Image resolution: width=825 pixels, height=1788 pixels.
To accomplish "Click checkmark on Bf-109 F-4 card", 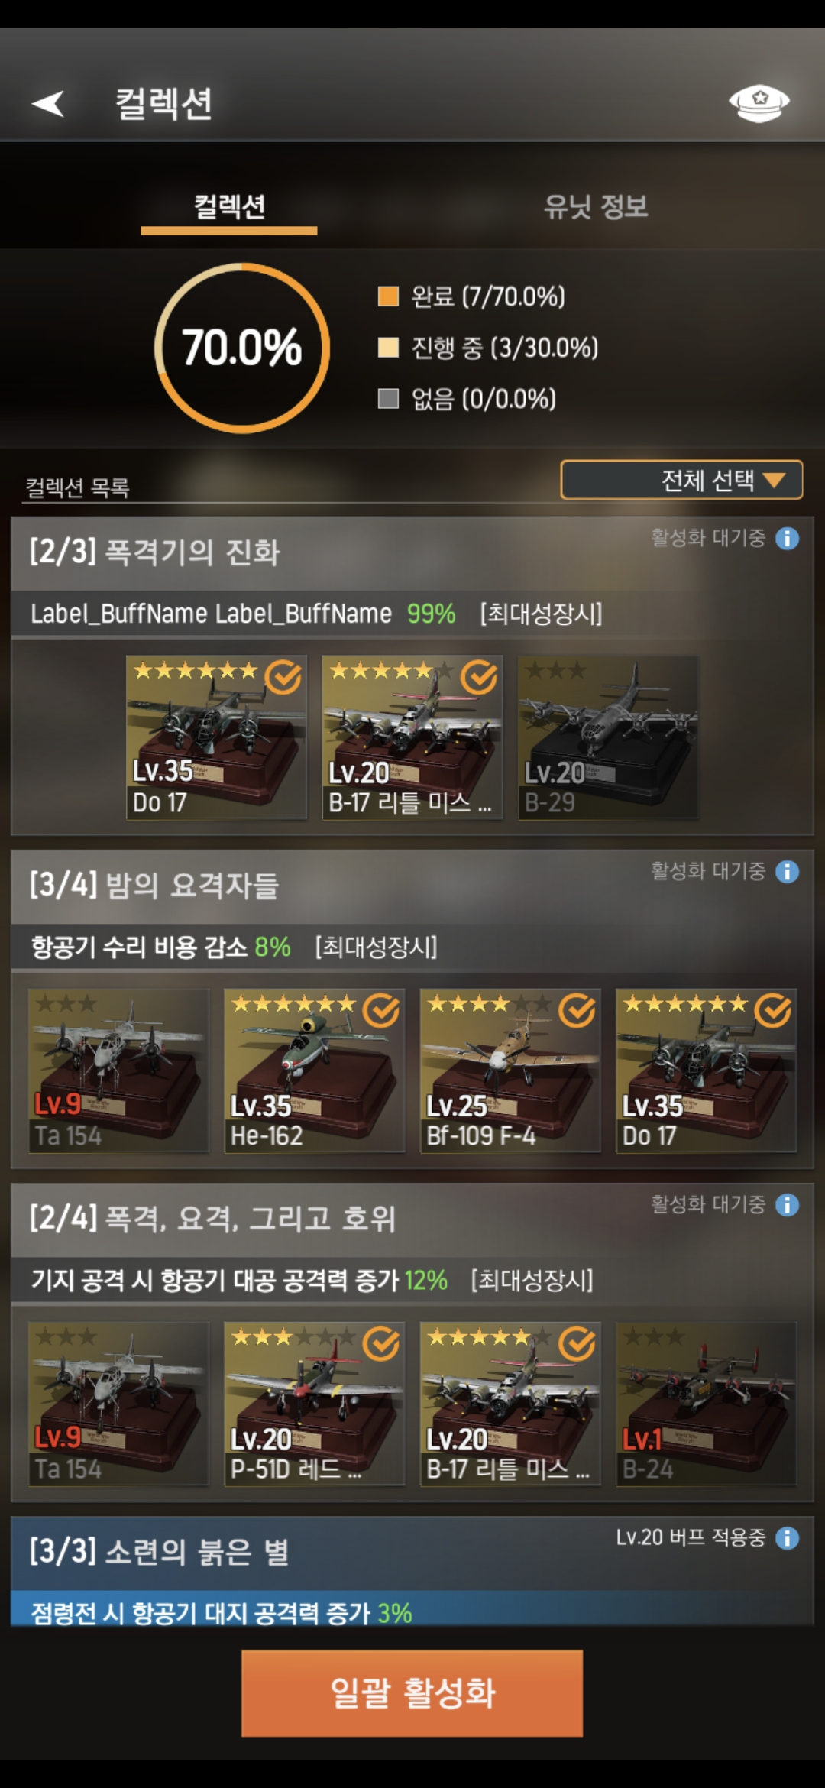I will point(577,1011).
